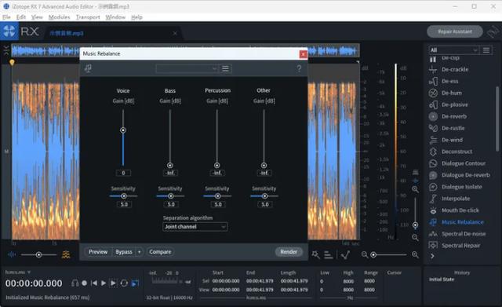
Task: Close the Music Rebalance dialog
Action: pyautogui.click(x=303, y=54)
